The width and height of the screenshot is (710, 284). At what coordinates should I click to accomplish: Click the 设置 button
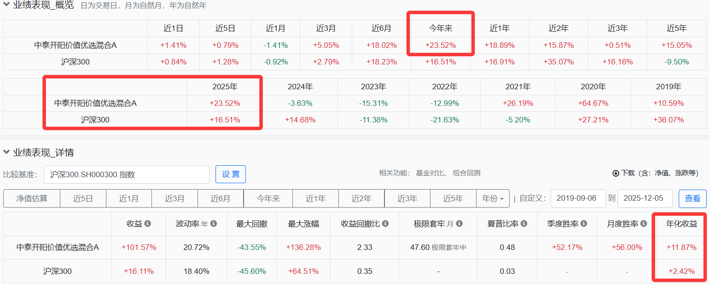[231, 174]
